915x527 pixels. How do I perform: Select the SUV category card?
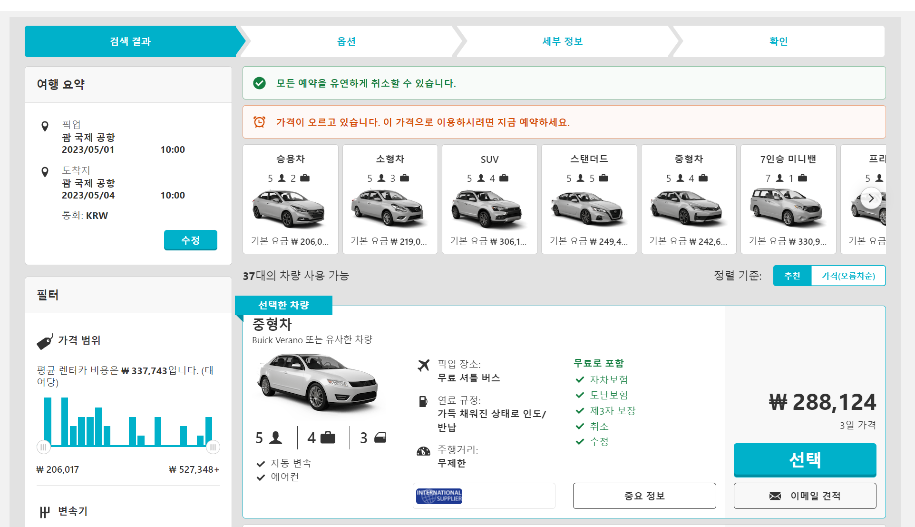coord(489,199)
